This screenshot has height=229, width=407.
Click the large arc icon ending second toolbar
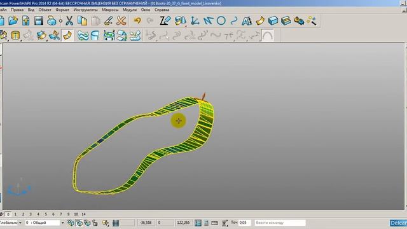point(267,36)
